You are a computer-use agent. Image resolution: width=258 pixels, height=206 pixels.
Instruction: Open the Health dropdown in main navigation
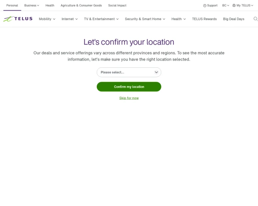[178, 19]
